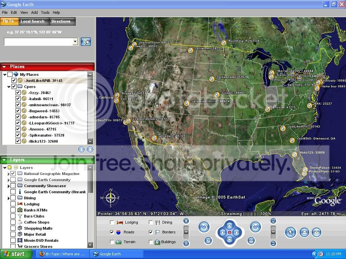Switch to the iB::Topic browser taskbar item
This screenshot has height=259, width=346.
coord(62,254)
